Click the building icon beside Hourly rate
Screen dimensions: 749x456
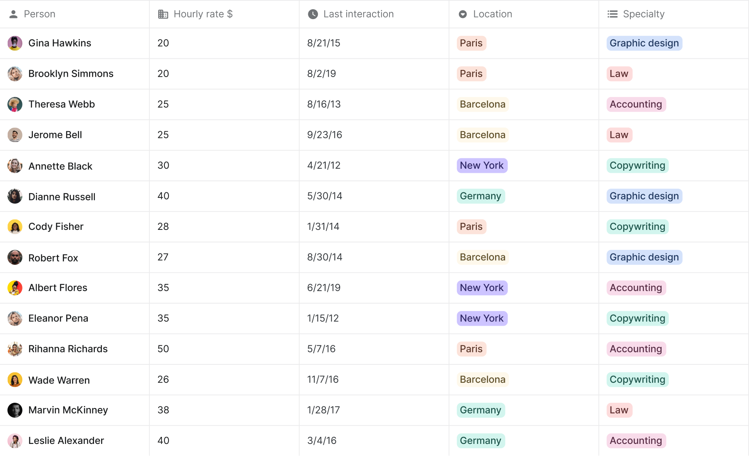click(163, 14)
